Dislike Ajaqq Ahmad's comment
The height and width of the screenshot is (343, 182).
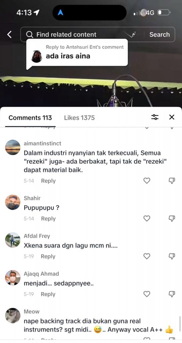click(172, 294)
